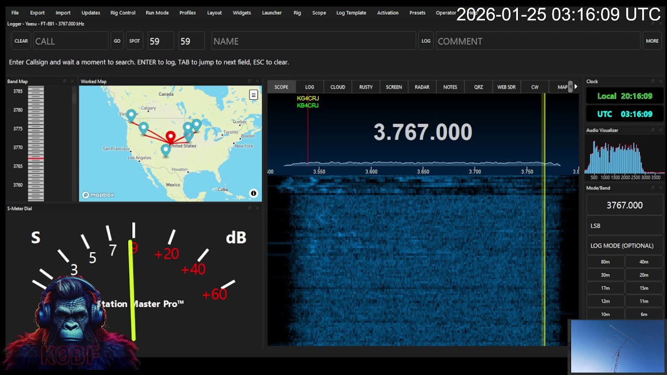Click the map info icon
The image size is (667, 375).
click(x=254, y=193)
